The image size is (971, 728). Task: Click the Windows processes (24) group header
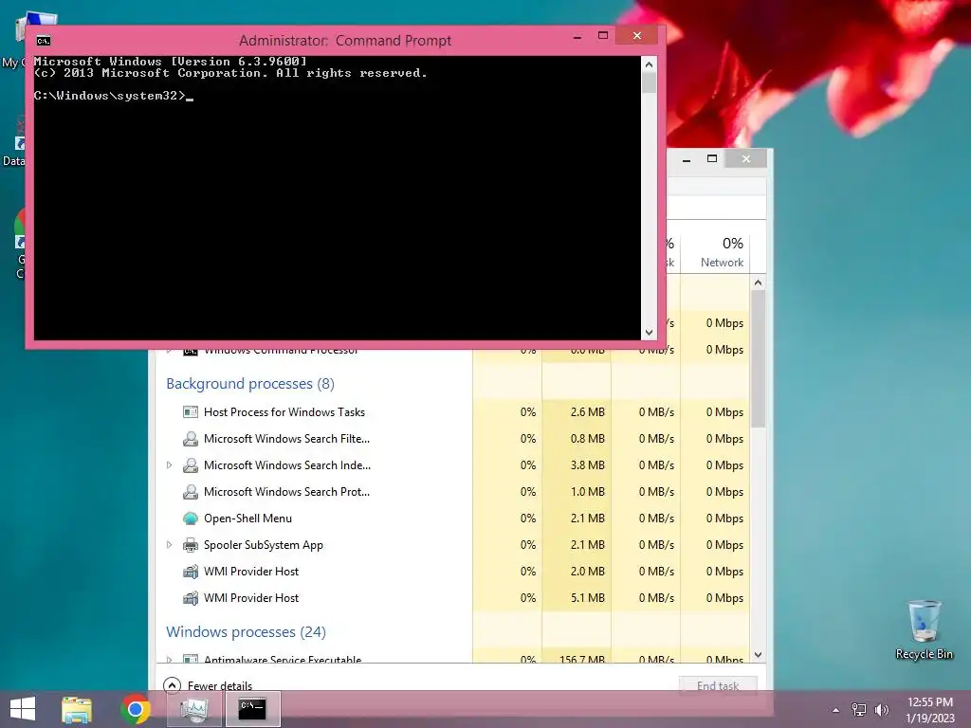pyautogui.click(x=246, y=632)
